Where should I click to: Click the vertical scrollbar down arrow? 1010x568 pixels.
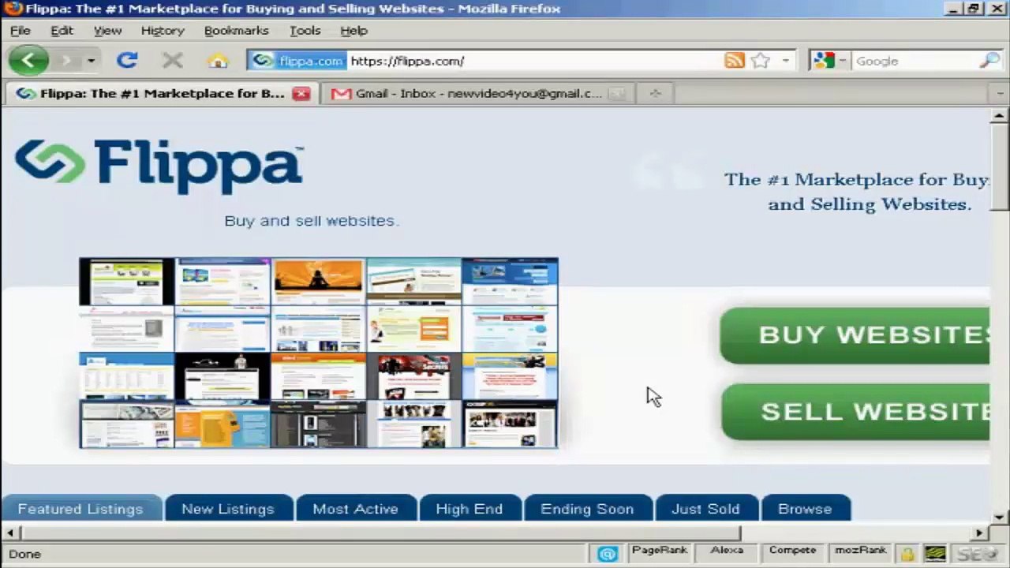click(999, 518)
